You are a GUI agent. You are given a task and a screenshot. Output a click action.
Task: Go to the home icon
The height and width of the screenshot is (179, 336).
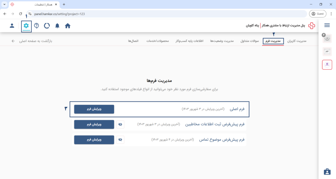pos(68,26)
